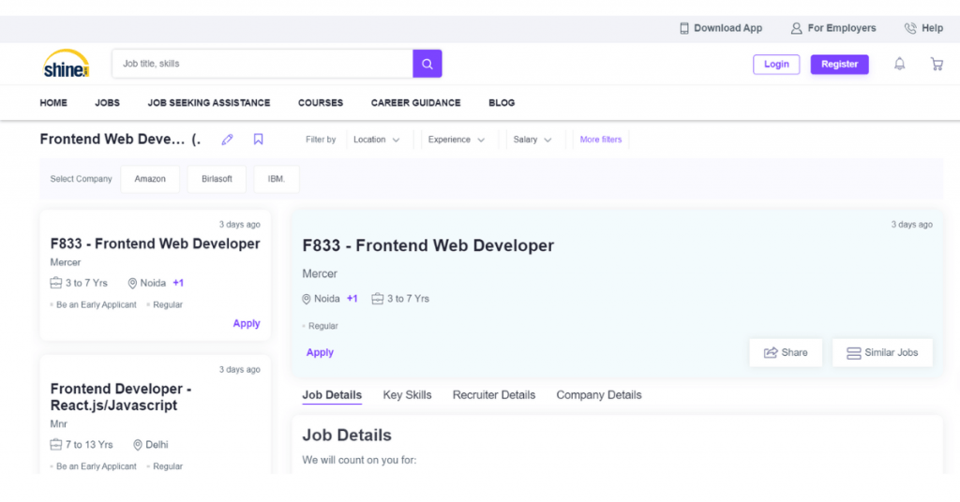The height and width of the screenshot is (502, 960).
Task: Click Mercer company name in job detail
Action: pyautogui.click(x=320, y=273)
